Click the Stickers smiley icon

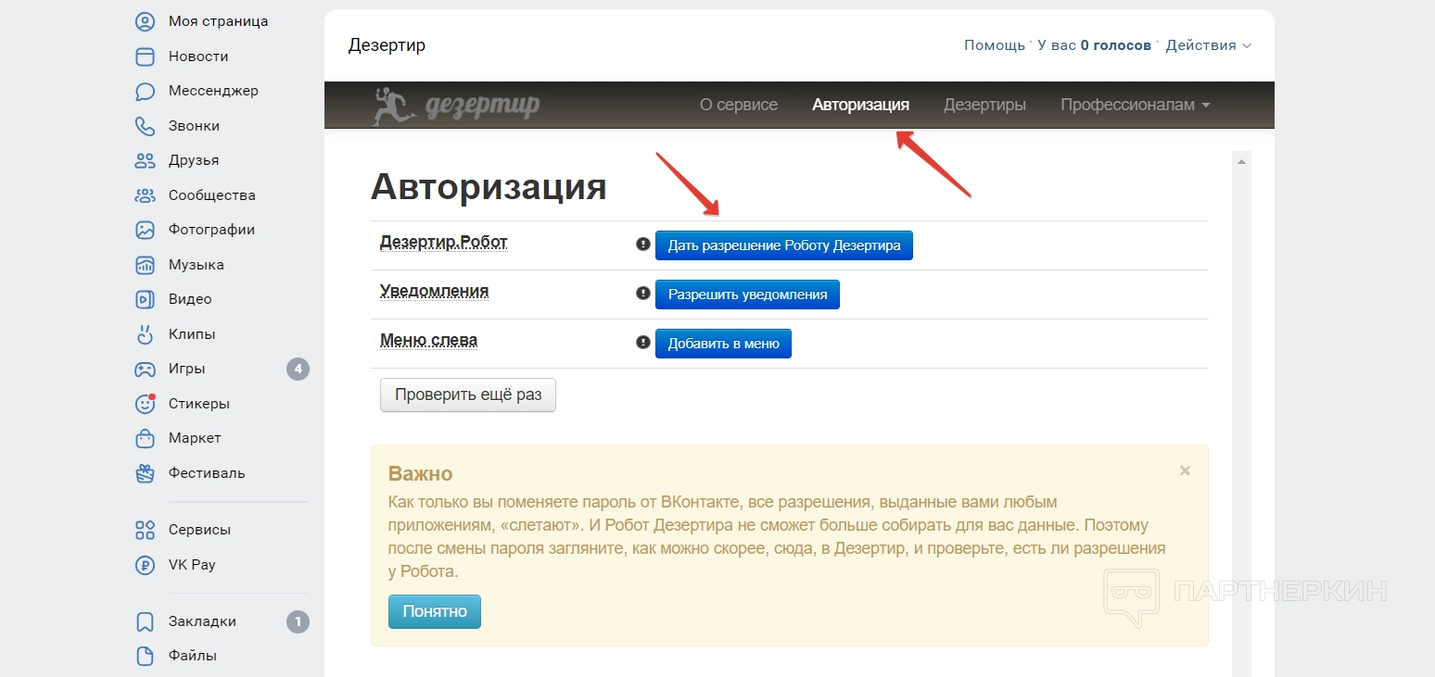[146, 404]
